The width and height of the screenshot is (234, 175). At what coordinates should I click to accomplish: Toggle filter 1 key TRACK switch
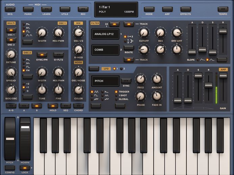129,24
